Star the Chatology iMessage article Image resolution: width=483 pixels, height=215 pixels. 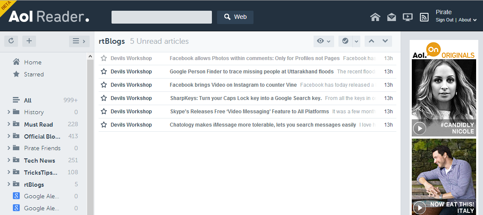click(x=104, y=125)
